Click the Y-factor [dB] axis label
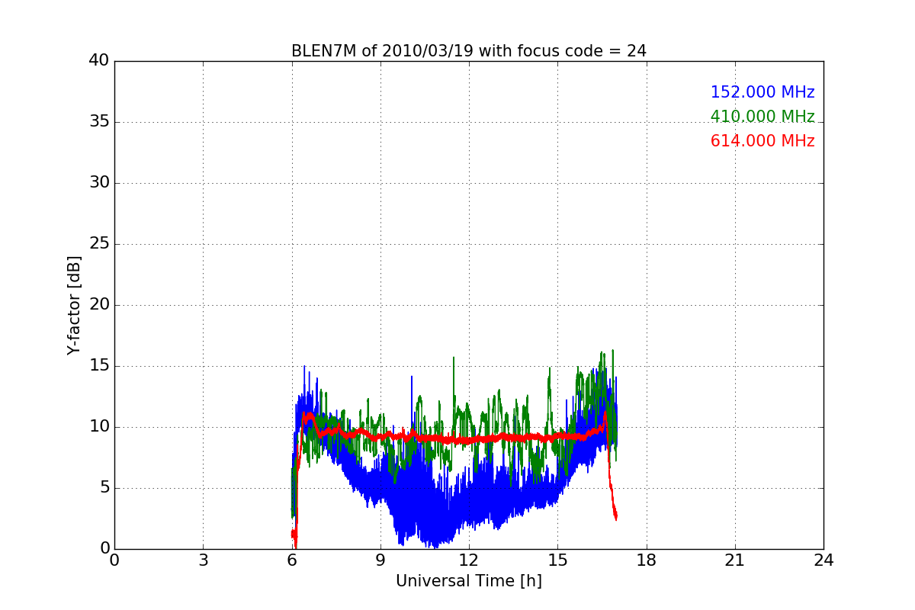 [x=74, y=305]
